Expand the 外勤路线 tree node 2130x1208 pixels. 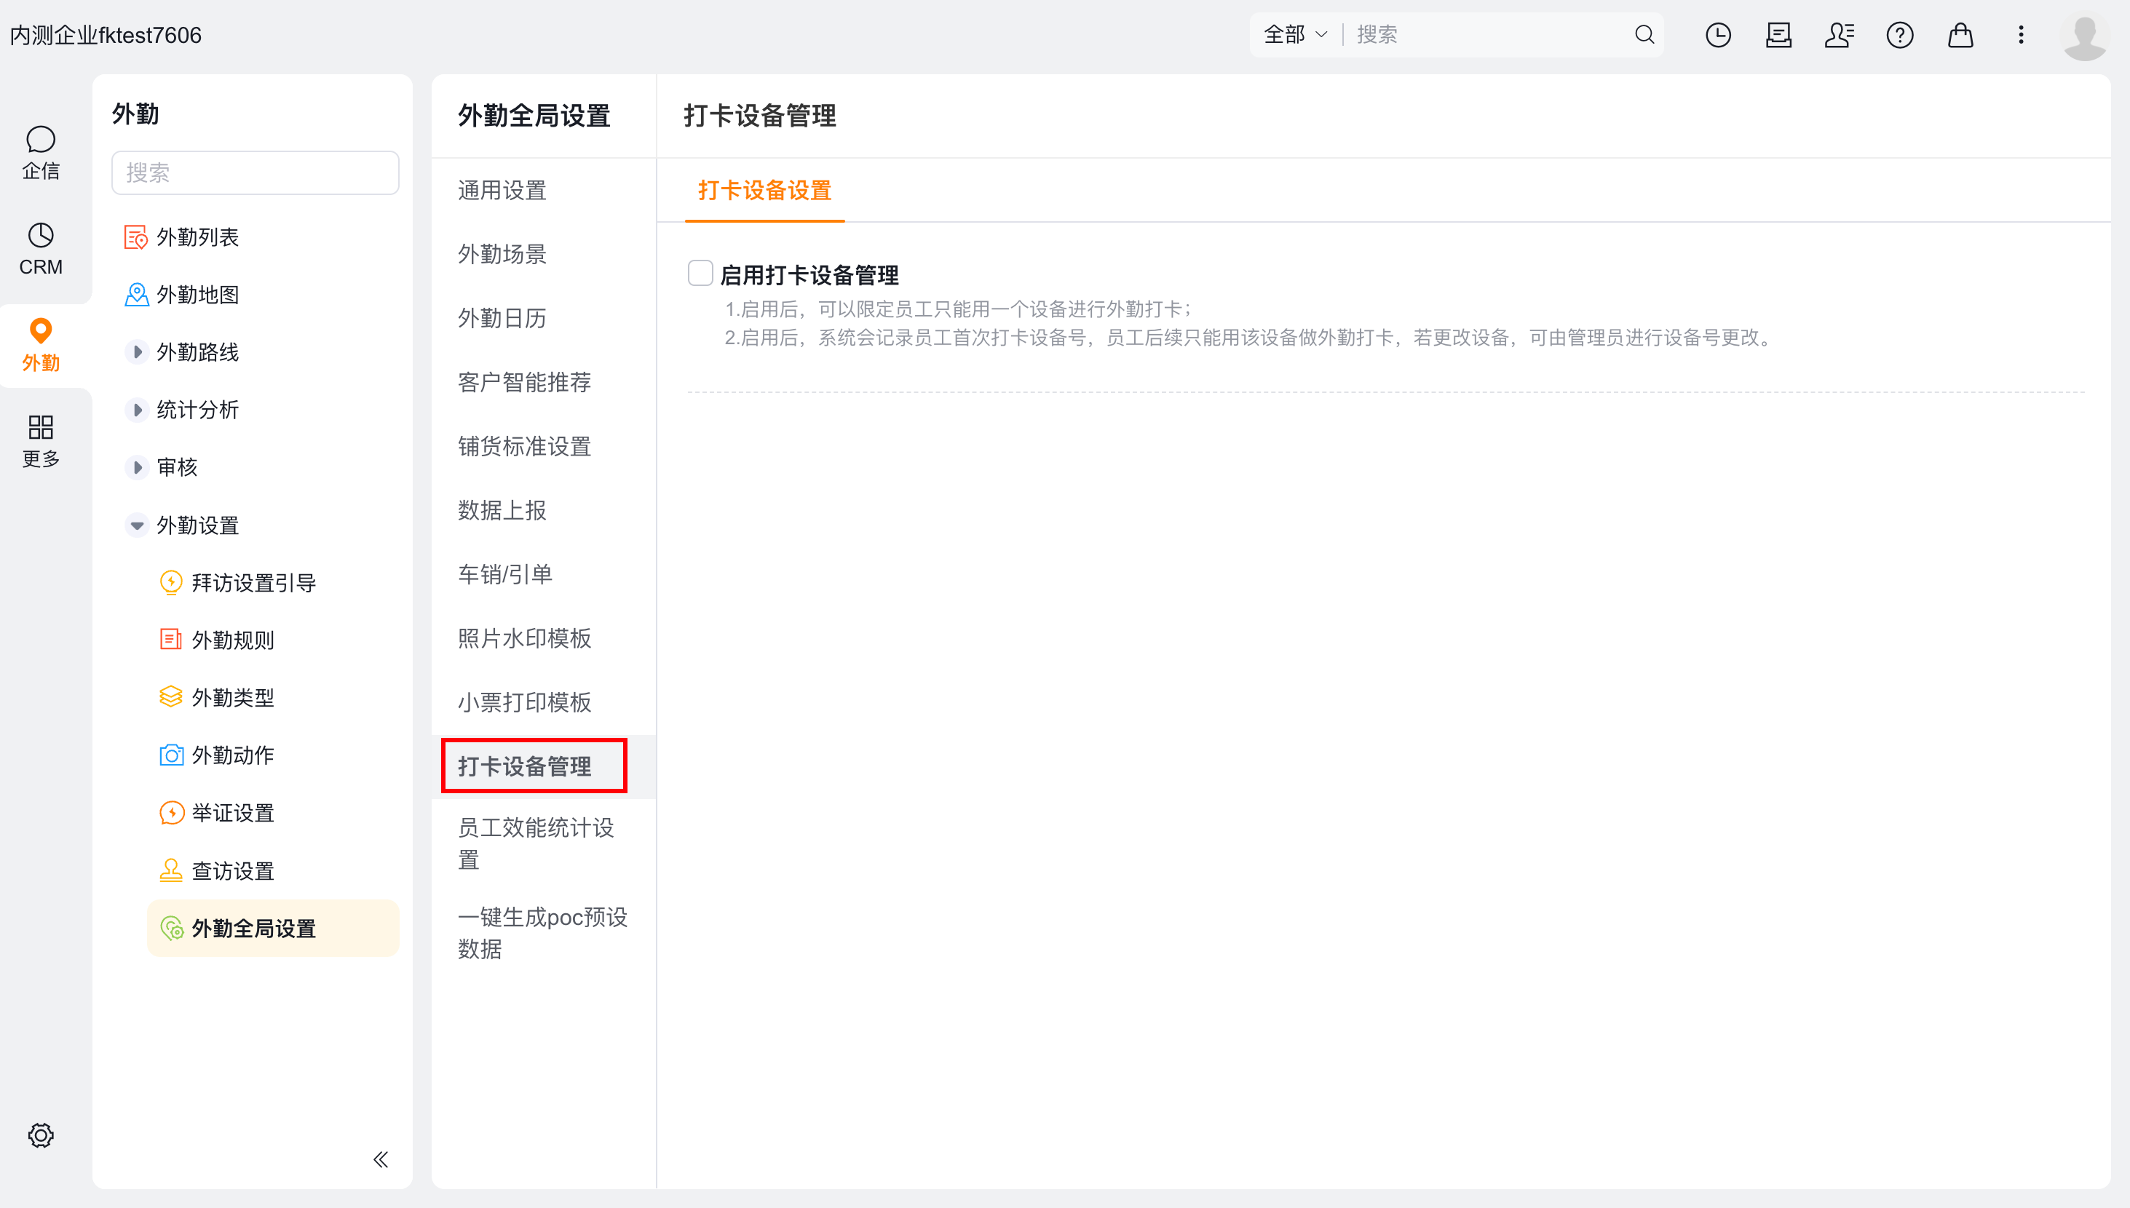137,351
